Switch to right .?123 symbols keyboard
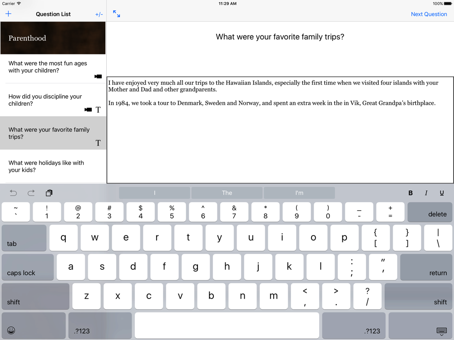Viewport: 454px width, 340px height. (x=354, y=325)
